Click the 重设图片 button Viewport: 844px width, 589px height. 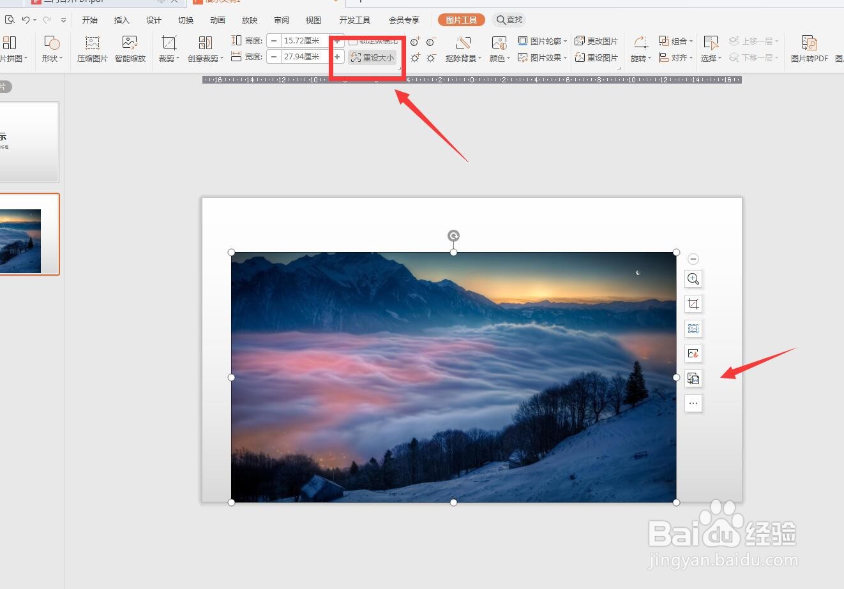point(596,57)
